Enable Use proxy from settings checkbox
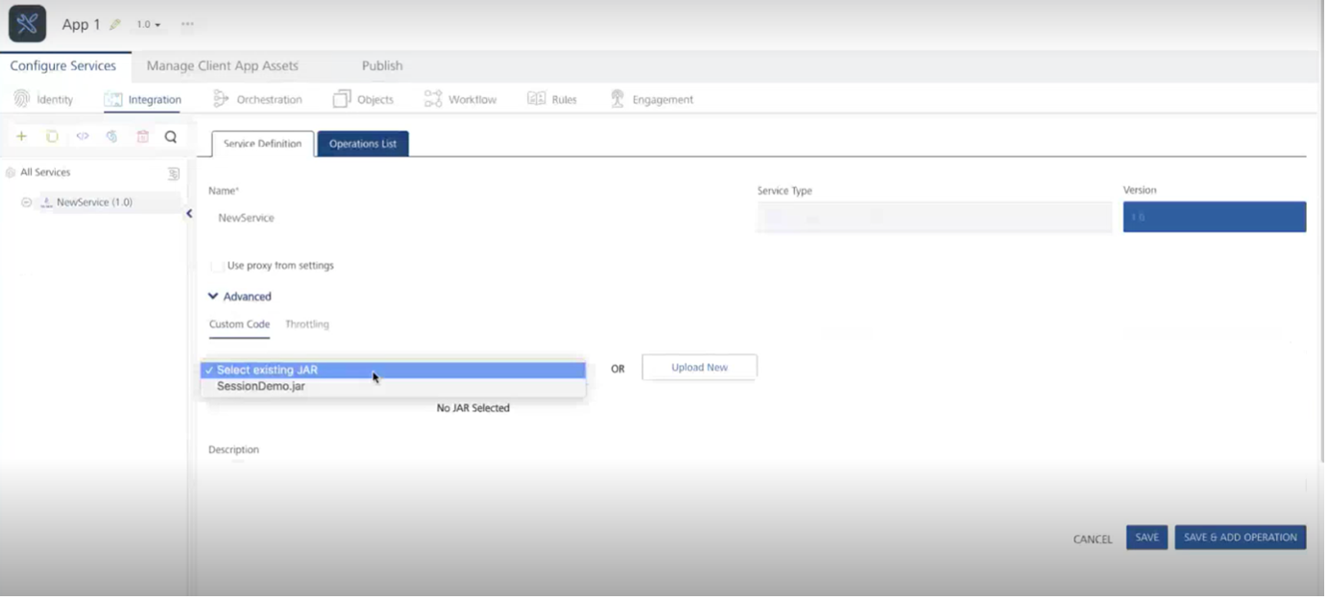Image resolution: width=1329 pixels, height=601 pixels. (x=217, y=266)
